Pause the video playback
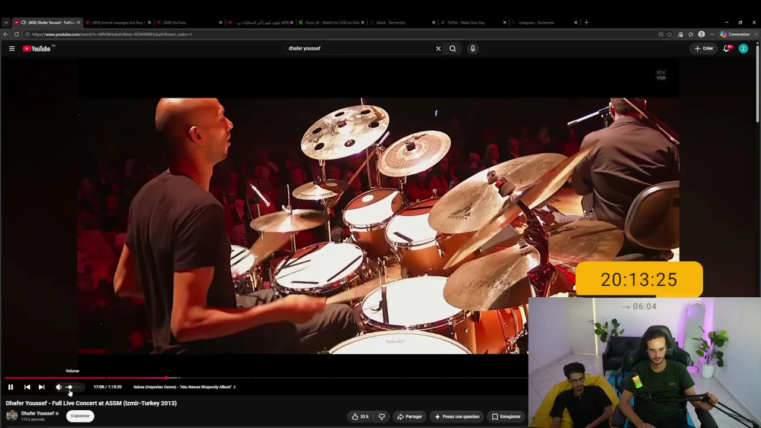The height and width of the screenshot is (428, 761). [11, 387]
